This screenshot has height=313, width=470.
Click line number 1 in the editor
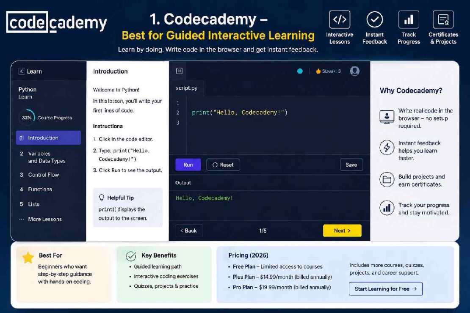click(x=178, y=103)
